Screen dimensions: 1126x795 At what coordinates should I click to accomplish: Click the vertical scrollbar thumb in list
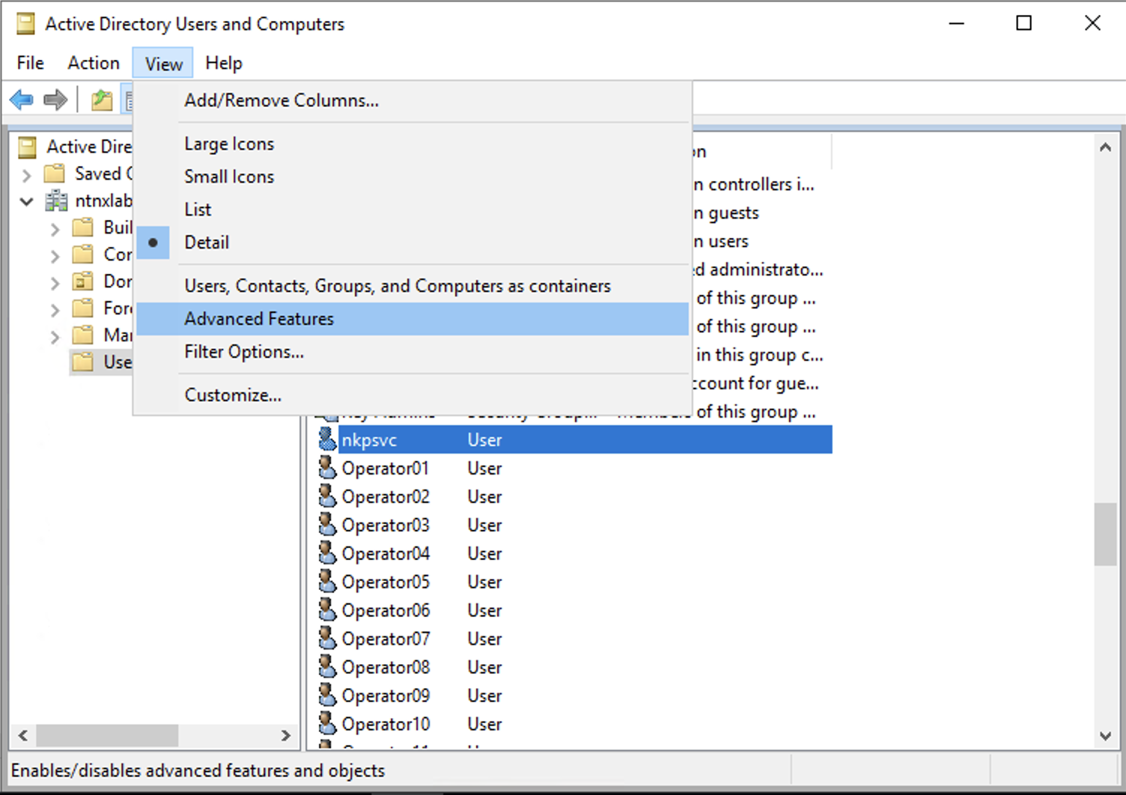point(1105,534)
